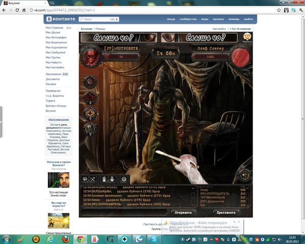Click the browser address bar
Screen dimensions: 305x244
151,10
